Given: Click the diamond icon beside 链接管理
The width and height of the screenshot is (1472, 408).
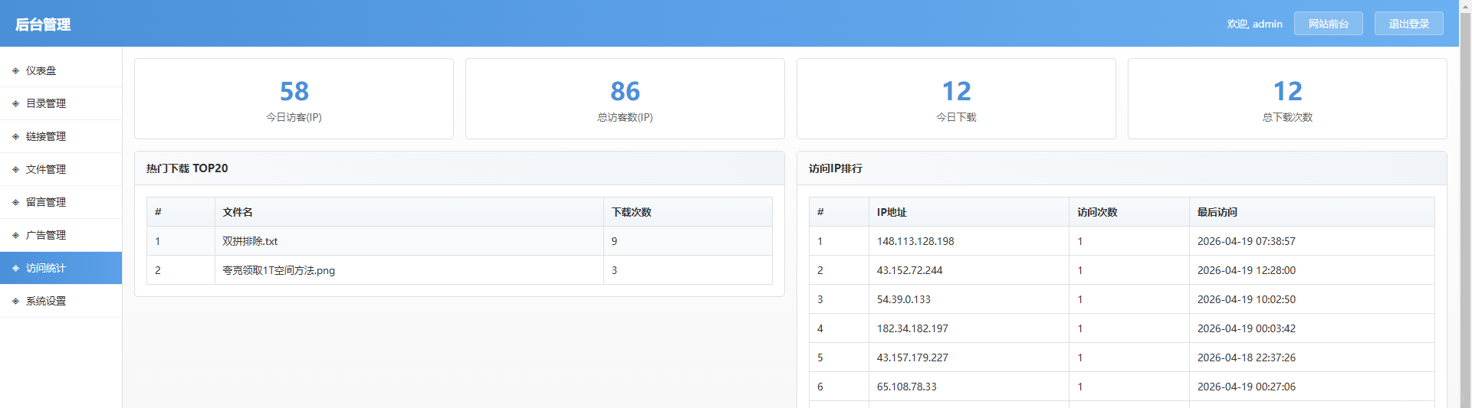Looking at the screenshot, I should coord(15,137).
